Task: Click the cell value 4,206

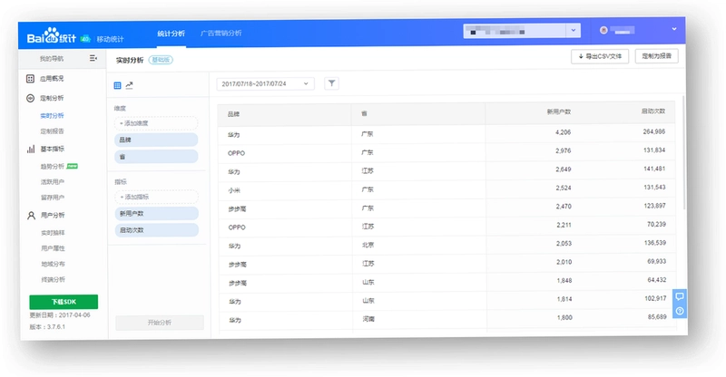Action: point(563,132)
